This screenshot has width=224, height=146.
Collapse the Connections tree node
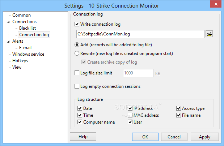tap(8, 22)
